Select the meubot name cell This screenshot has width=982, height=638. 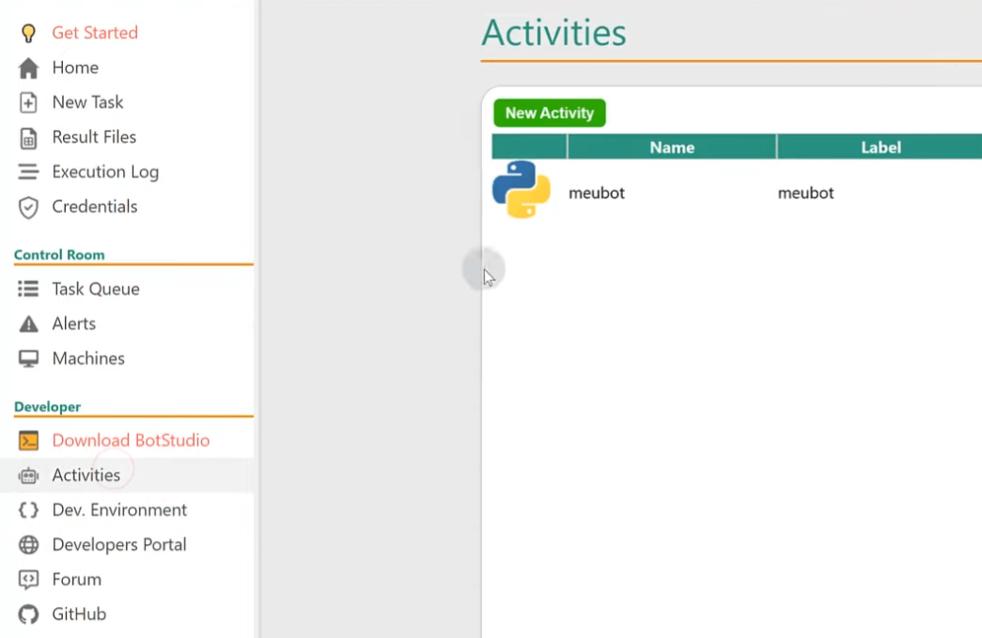pyautogui.click(x=597, y=193)
